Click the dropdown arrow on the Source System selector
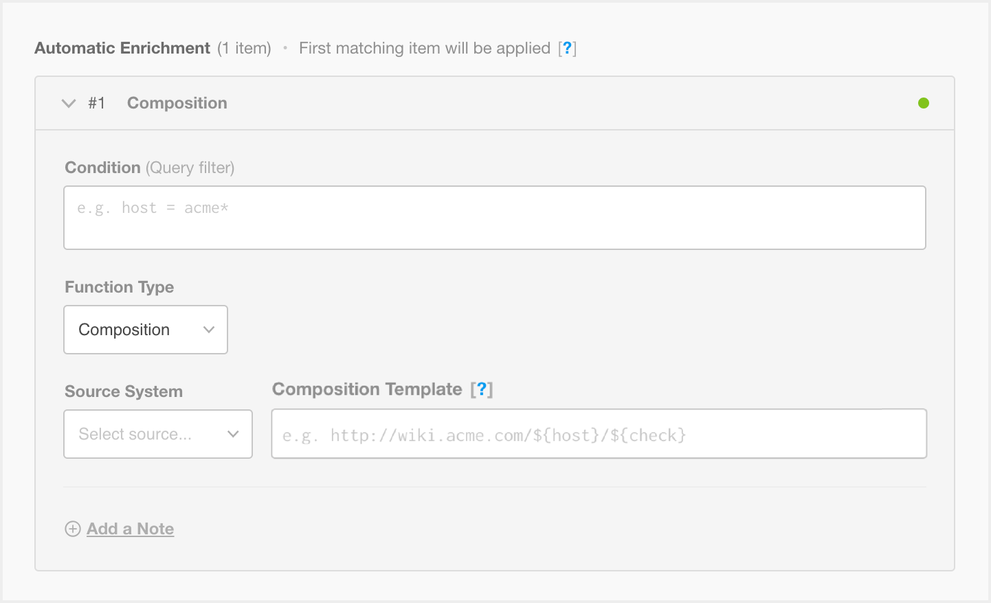Viewport: 991px width, 603px height. pos(235,434)
